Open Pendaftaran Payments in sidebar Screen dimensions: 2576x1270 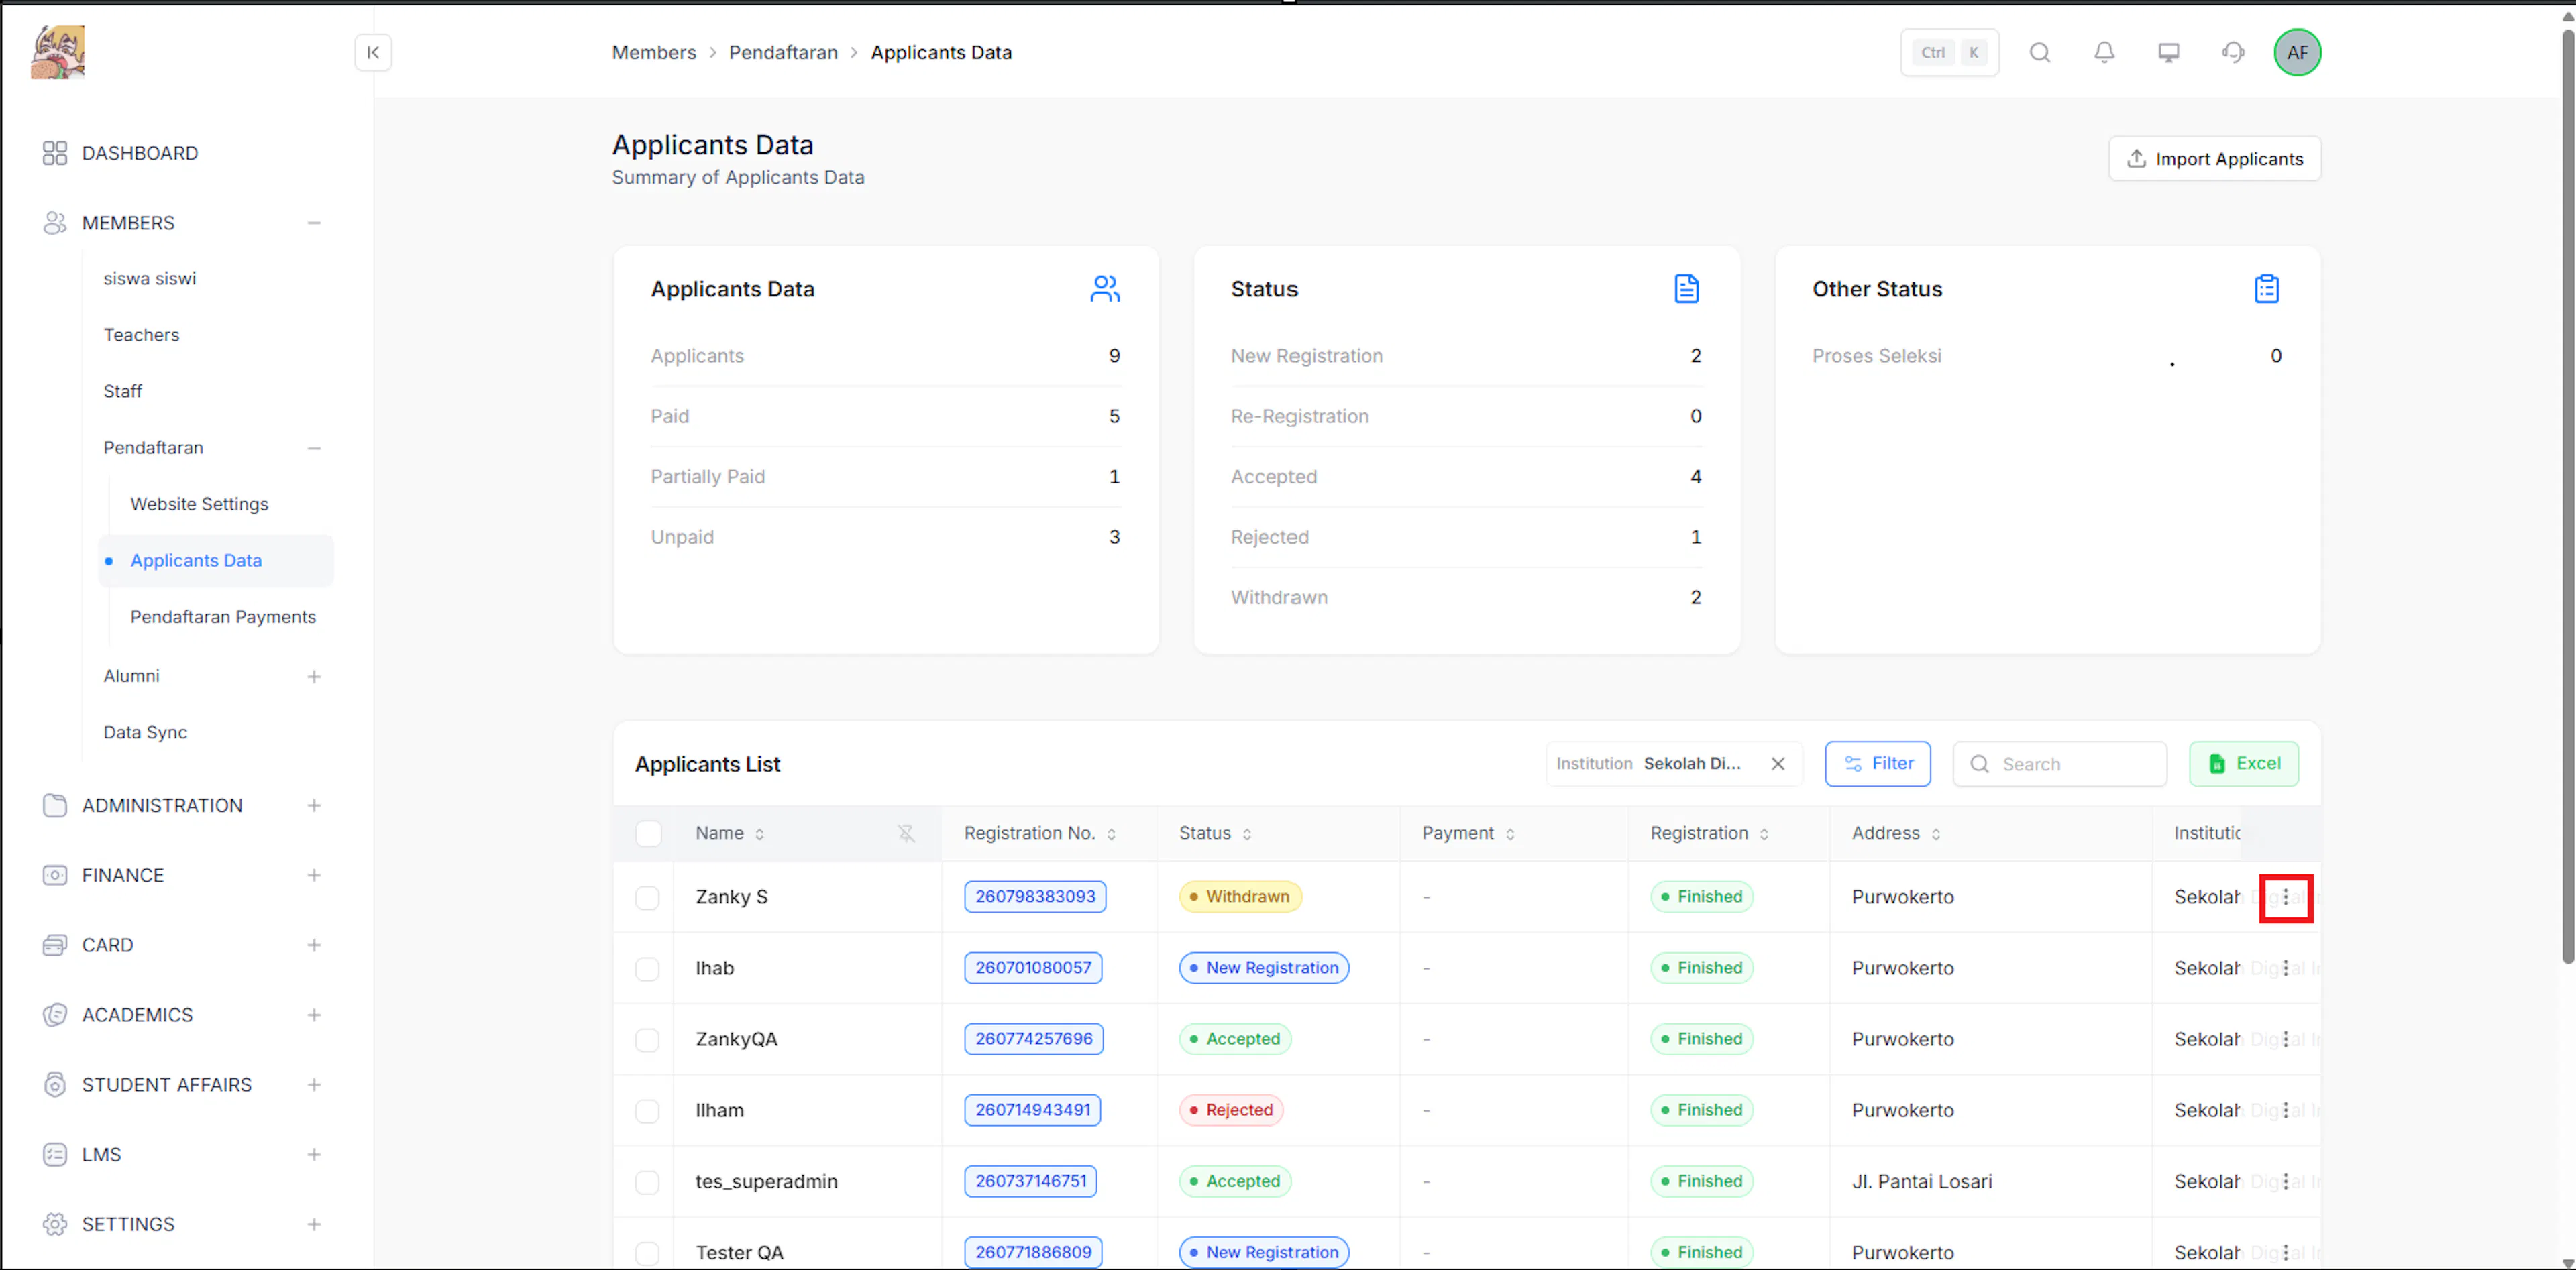tap(223, 618)
